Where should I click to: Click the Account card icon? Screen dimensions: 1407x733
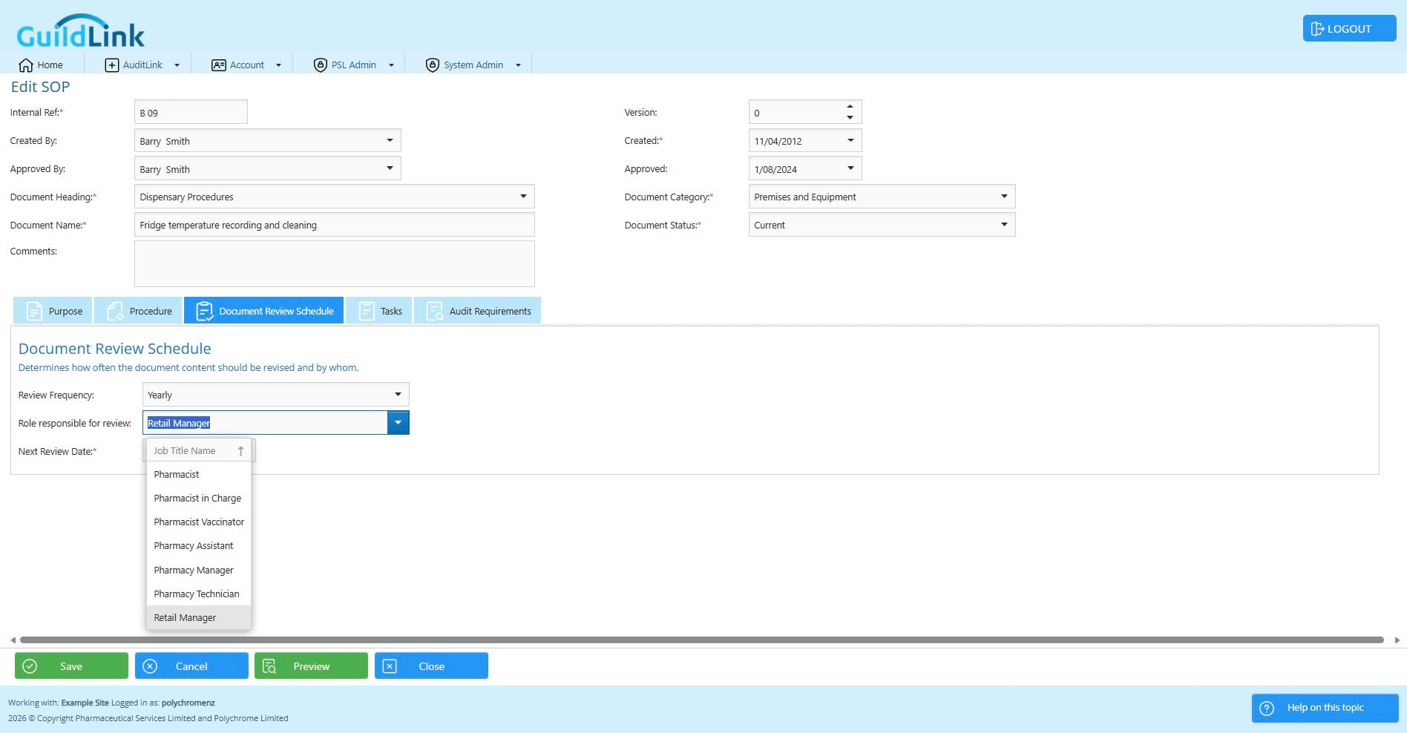pos(219,65)
